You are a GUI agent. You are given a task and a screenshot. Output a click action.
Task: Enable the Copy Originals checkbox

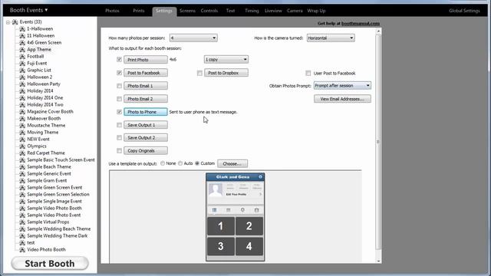(120, 150)
